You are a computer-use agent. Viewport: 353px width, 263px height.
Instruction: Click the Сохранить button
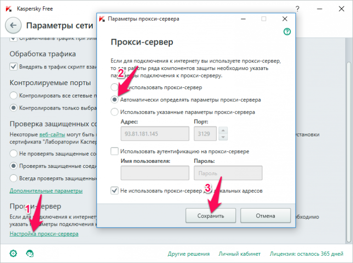(x=211, y=215)
